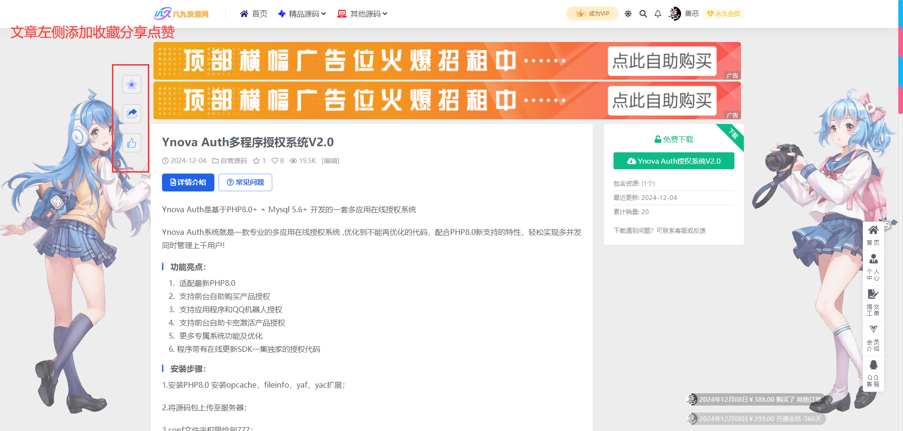Click the thumbs-up like sidebar button
The image size is (903, 431).
click(x=132, y=143)
